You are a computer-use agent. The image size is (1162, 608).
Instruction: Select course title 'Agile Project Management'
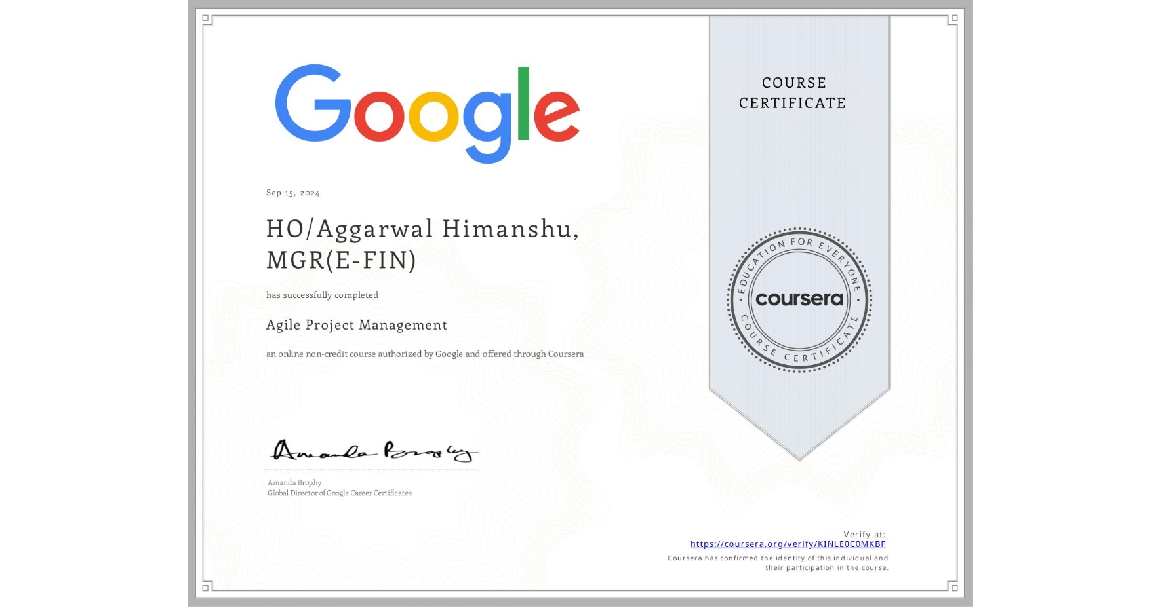click(x=357, y=325)
